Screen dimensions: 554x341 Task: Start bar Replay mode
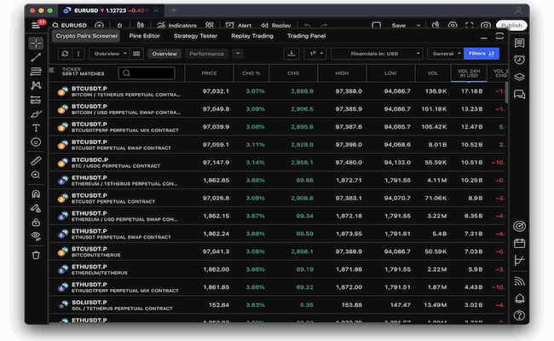click(276, 26)
